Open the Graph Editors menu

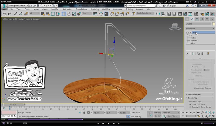point(81,9)
